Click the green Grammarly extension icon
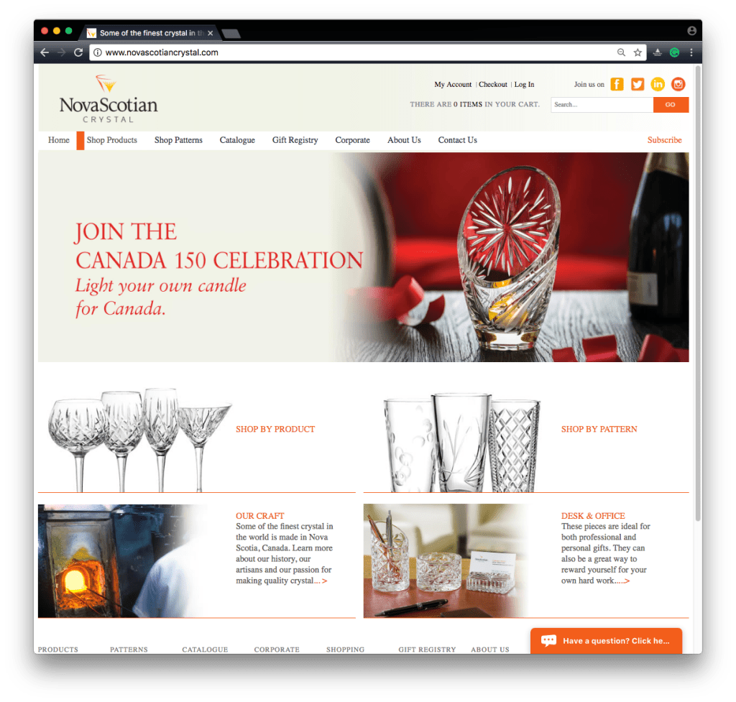 pos(674,52)
